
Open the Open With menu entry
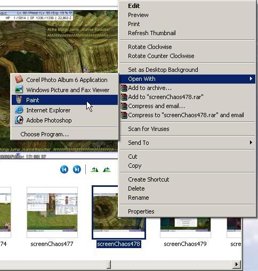point(187,79)
